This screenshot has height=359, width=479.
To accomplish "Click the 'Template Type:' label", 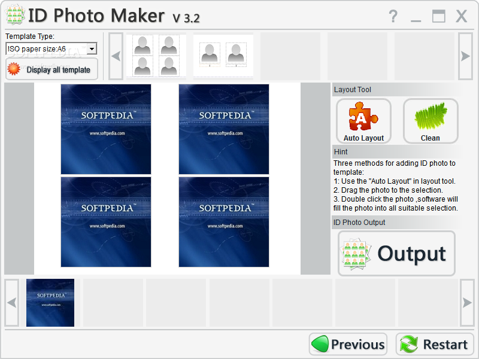I will point(30,36).
